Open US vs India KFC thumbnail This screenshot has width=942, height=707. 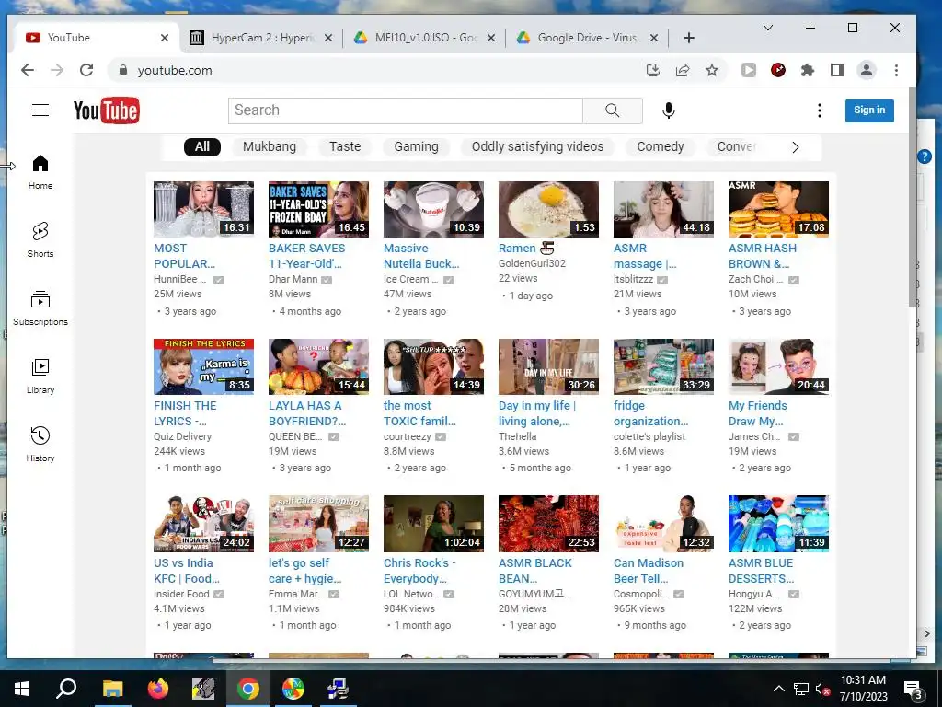coord(203,524)
